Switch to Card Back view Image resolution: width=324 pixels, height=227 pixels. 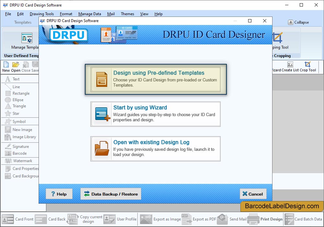pos(50,219)
